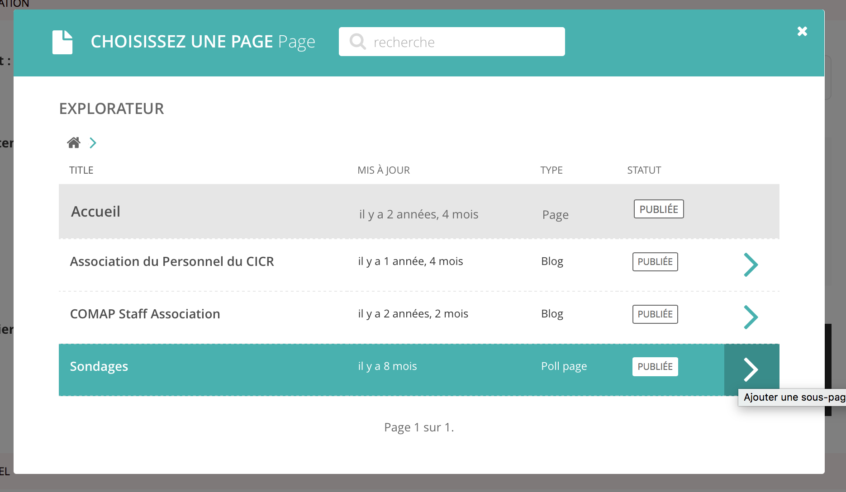Click PUBLIÉE badge on Association du Personnel row

tap(655, 262)
